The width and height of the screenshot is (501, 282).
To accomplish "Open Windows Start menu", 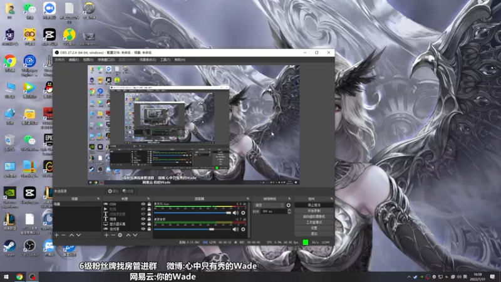I will pos(6,277).
